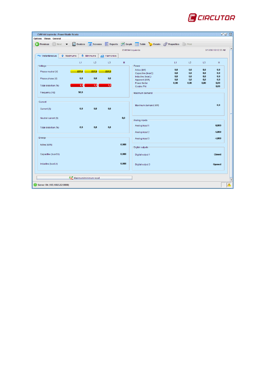The height and width of the screenshot is (375, 265).
Task: Click the Active (kWh) energy label
Action: coord(46,145)
